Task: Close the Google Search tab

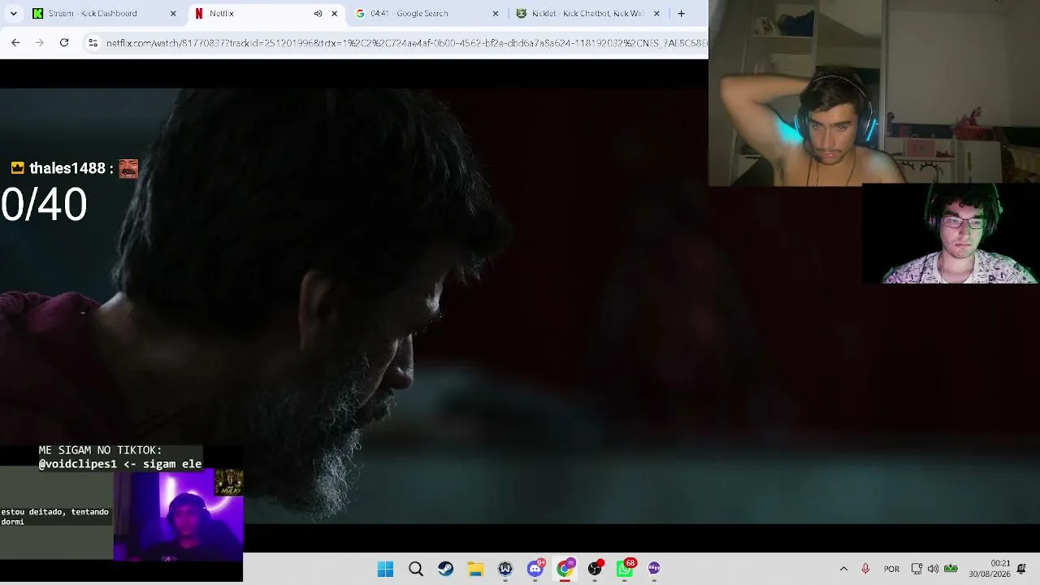Action: (x=496, y=13)
